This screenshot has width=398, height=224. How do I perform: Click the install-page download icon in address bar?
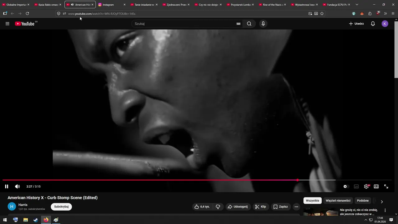pos(316,14)
